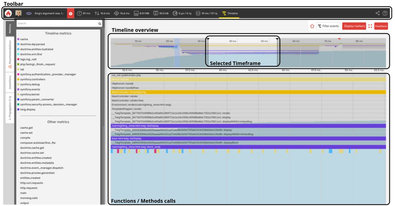Select the symfony.param_converter metric
This screenshot has height=206, width=395.
[x=37, y=99]
